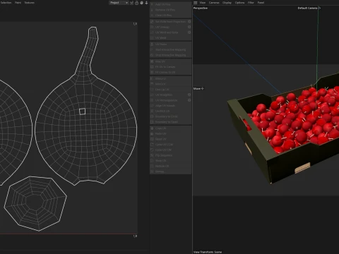Click the UV Straighten command
Screen dimensions: 339x254
point(169,95)
